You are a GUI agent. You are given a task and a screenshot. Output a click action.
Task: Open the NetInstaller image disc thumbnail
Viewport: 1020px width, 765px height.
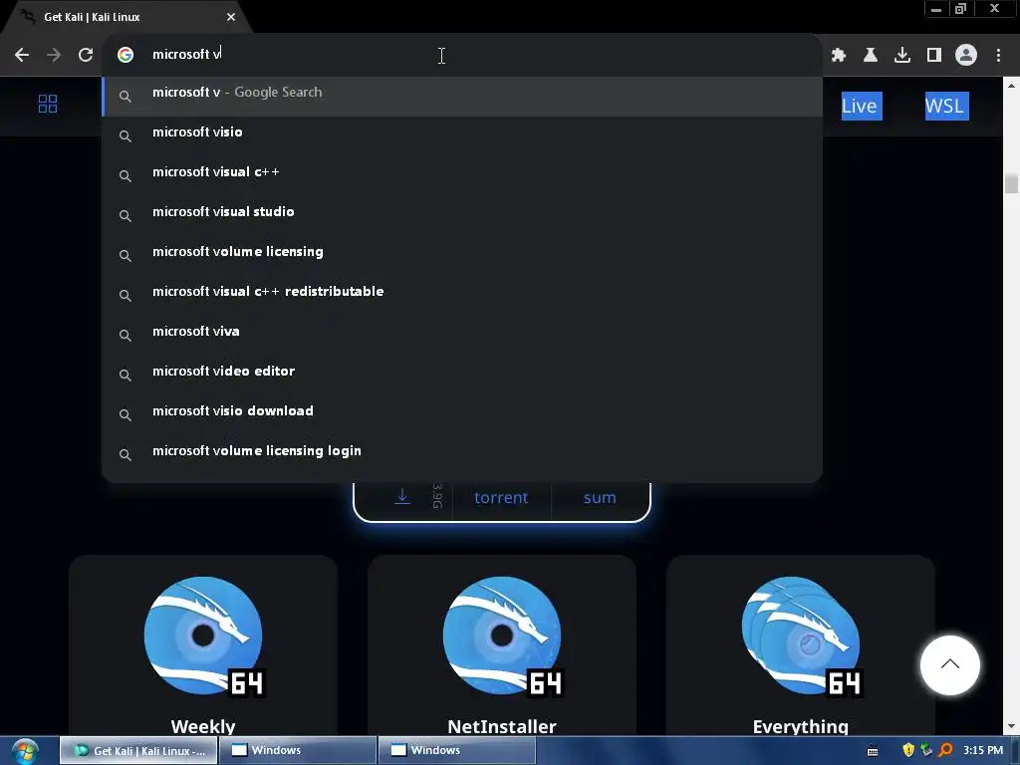502,636
